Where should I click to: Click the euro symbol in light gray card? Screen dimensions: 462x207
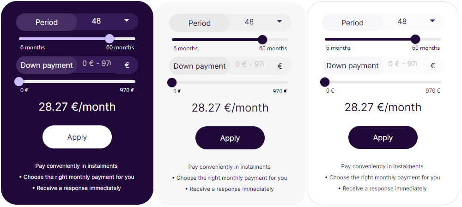click(280, 66)
